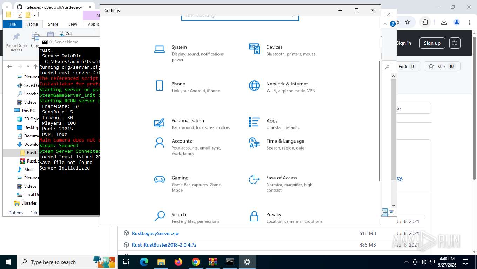Open Chrome profile menu
This screenshot has width=477, height=269.
click(x=457, y=22)
